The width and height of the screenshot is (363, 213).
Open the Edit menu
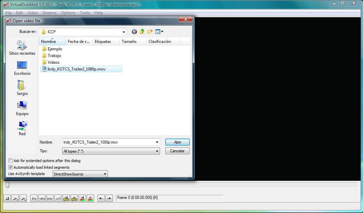point(19,13)
